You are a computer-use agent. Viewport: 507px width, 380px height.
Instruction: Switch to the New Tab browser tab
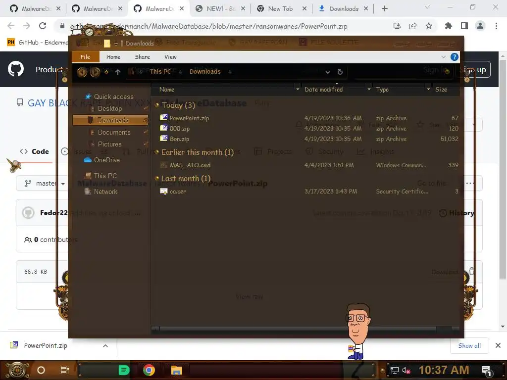point(281,9)
